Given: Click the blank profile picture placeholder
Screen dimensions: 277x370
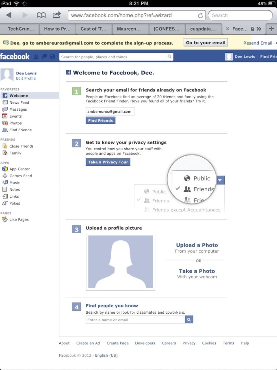Looking at the screenshot, I should coord(120,262).
